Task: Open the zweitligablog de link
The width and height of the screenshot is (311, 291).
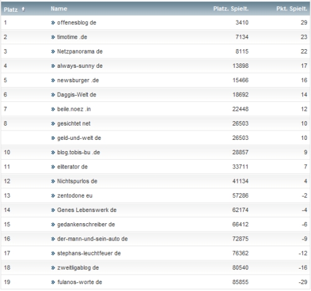Action: click(78, 267)
